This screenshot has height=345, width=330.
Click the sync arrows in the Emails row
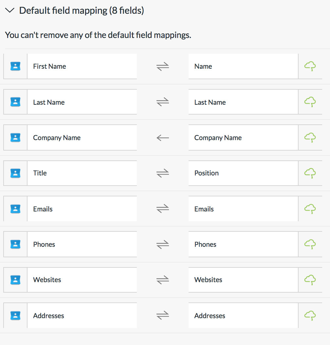pyautogui.click(x=163, y=209)
